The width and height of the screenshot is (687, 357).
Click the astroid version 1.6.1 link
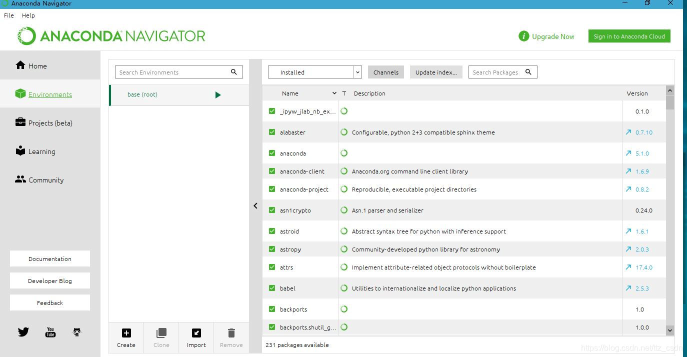pos(642,231)
